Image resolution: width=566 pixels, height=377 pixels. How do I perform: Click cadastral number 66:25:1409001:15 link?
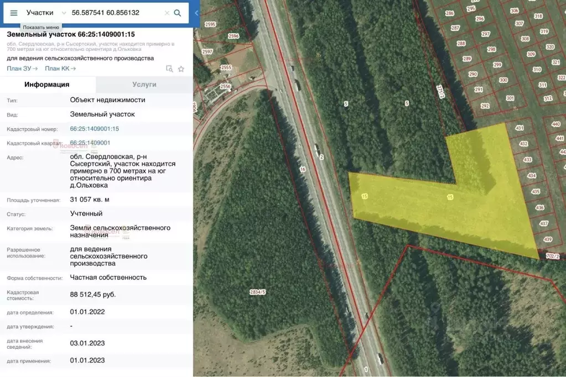click(x=94, y=129)
